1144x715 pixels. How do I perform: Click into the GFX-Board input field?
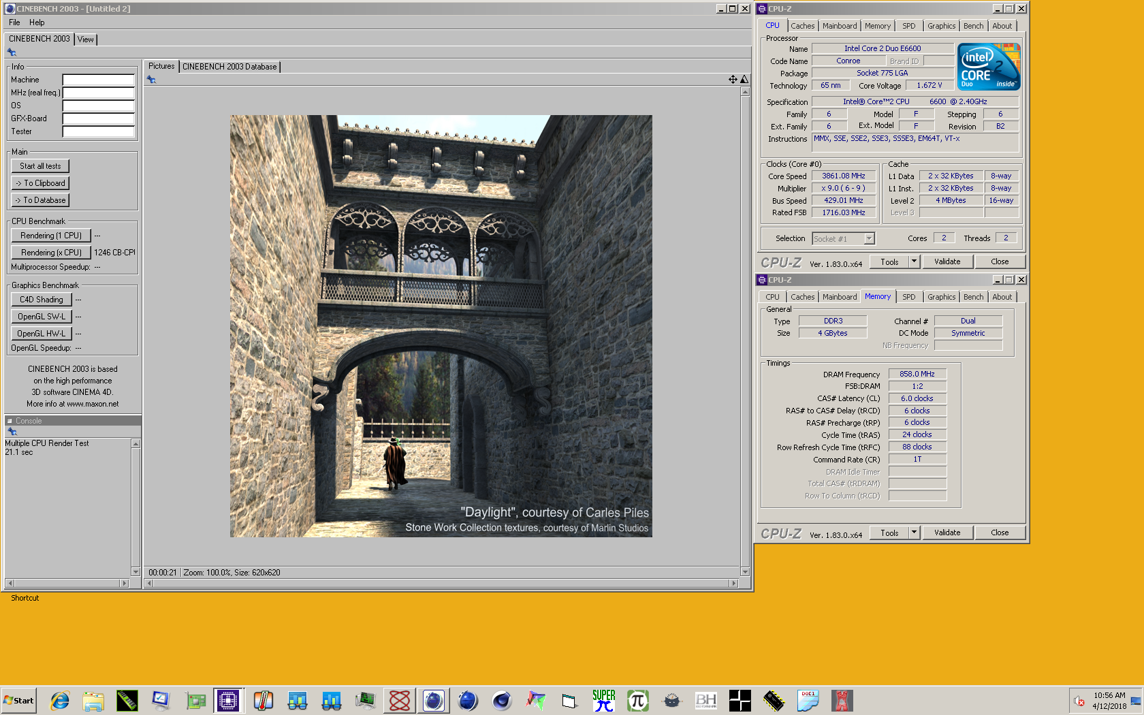(98, 118)
